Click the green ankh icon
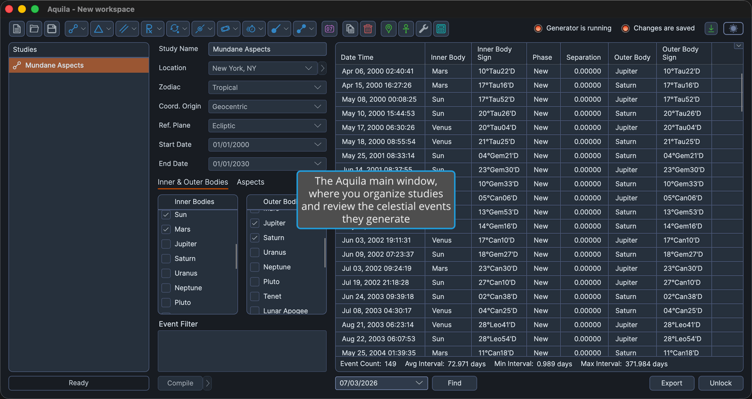 tap(406, 29)
